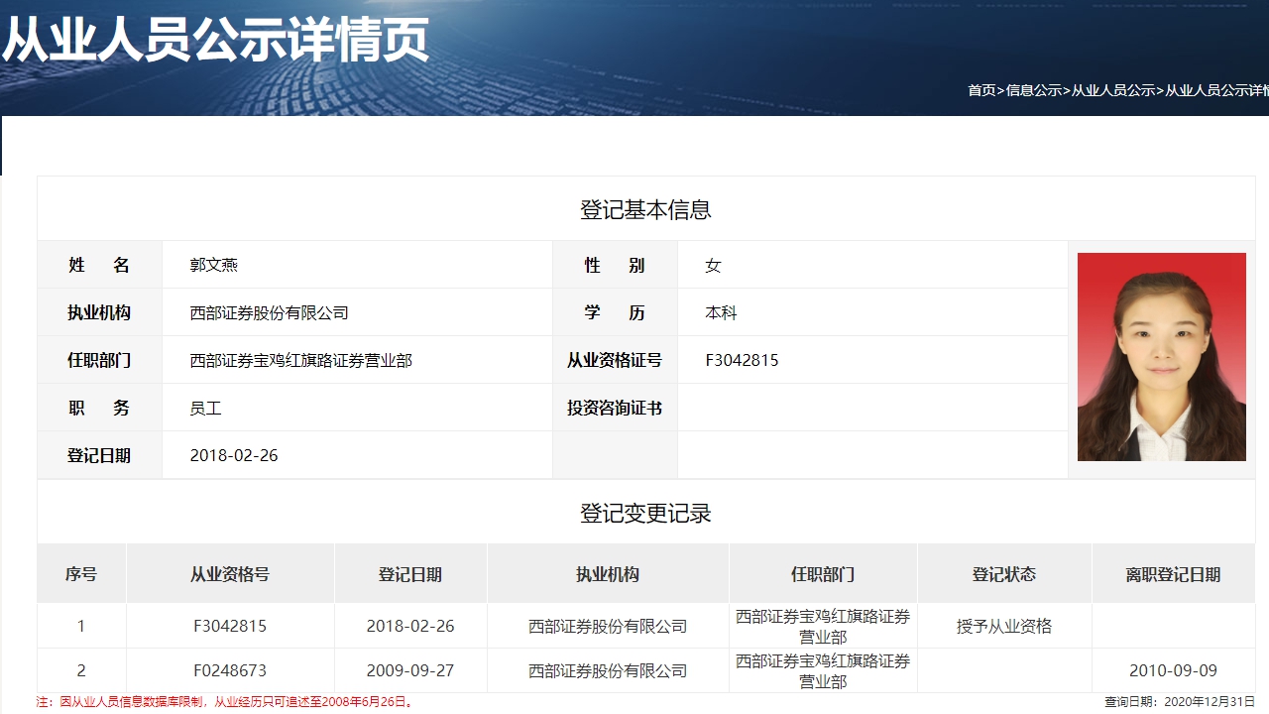This screenshot has height=714, width=1269.
Task: Click the 授予从业资格 status cell
Action: click(x=1003, y=627)
